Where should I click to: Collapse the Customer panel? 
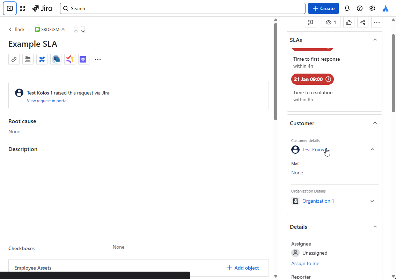coord(375,123)
